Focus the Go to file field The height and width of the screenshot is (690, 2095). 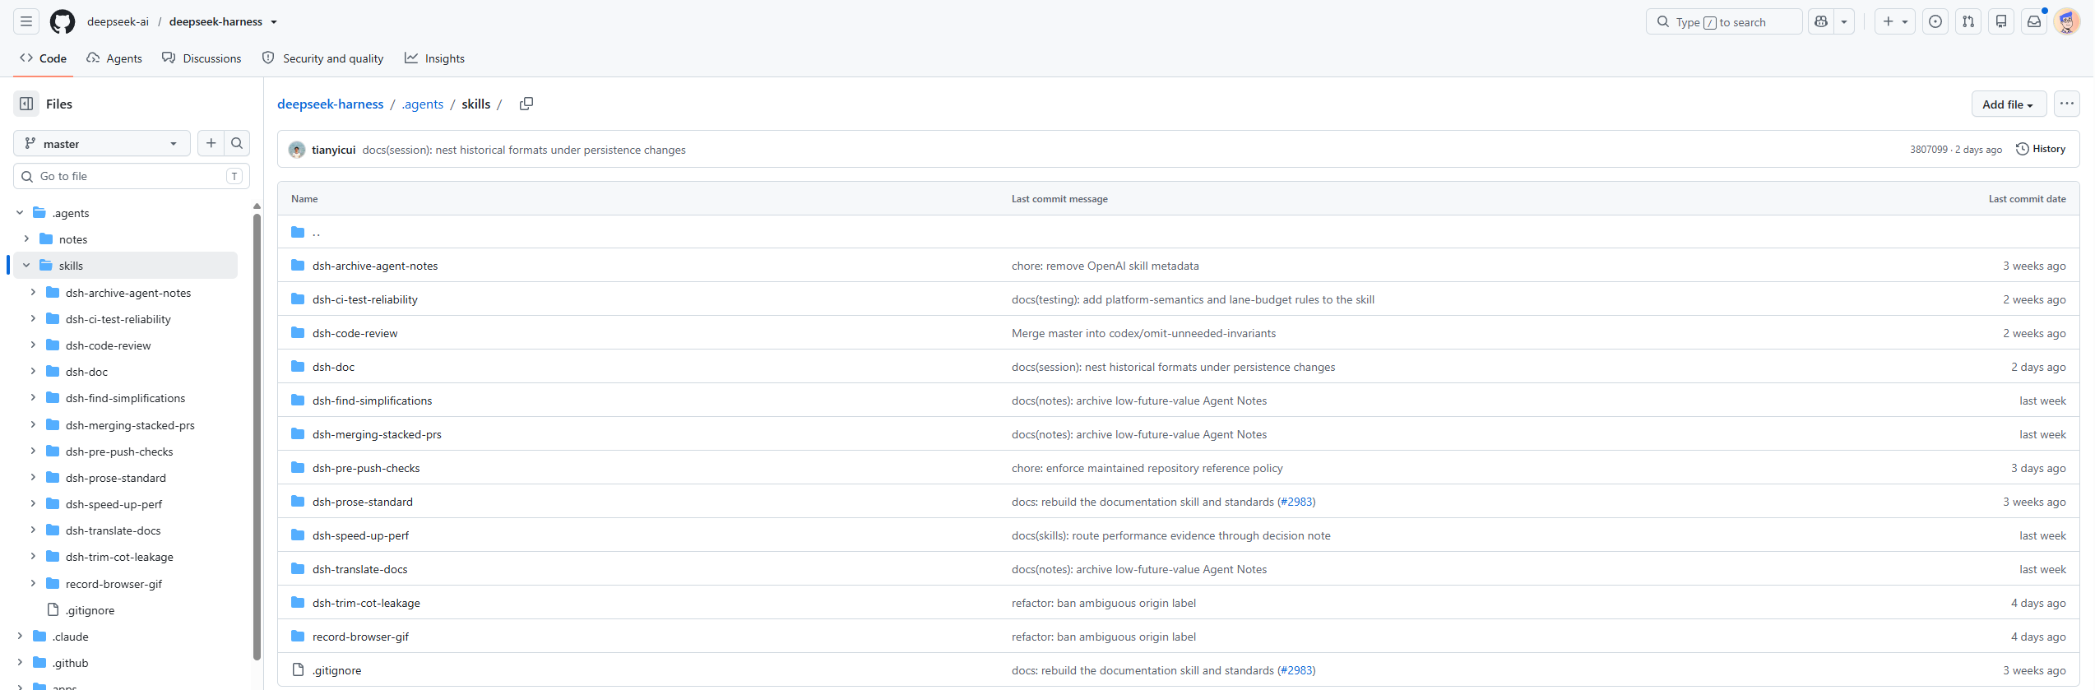click(132, 176)
